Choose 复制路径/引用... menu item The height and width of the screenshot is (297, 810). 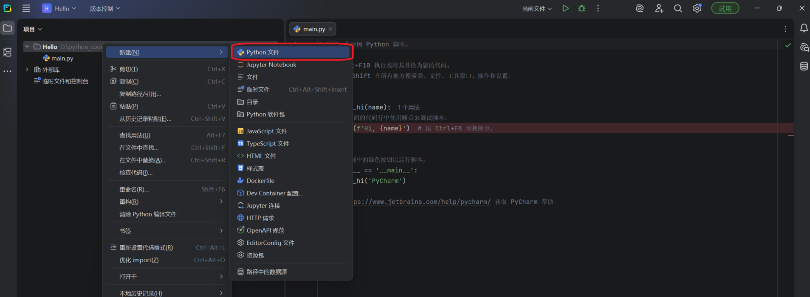(x=167, y=94)
